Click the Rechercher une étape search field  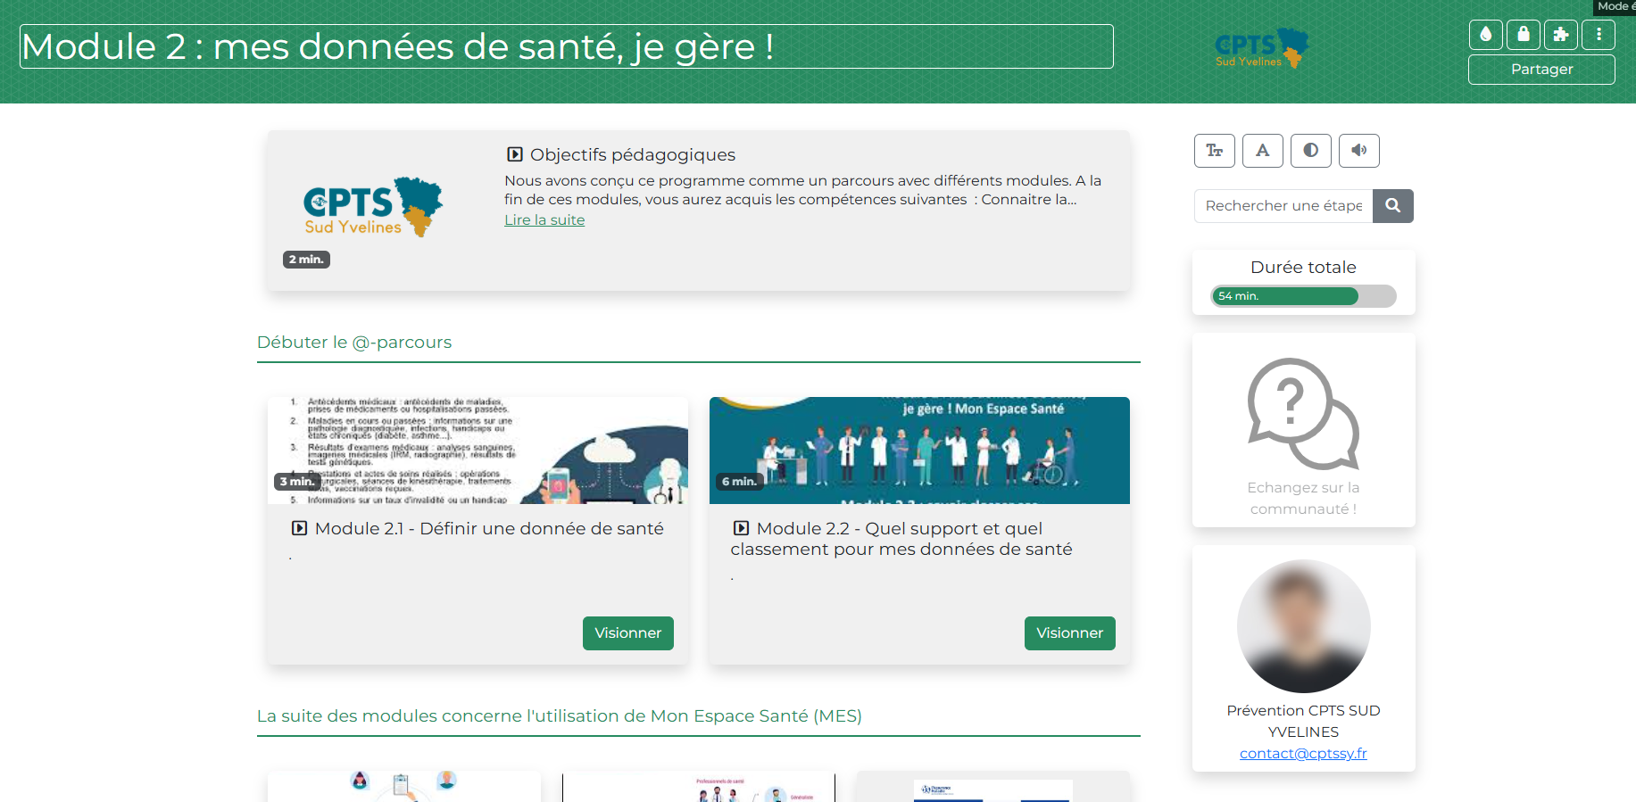(1283, 206)
